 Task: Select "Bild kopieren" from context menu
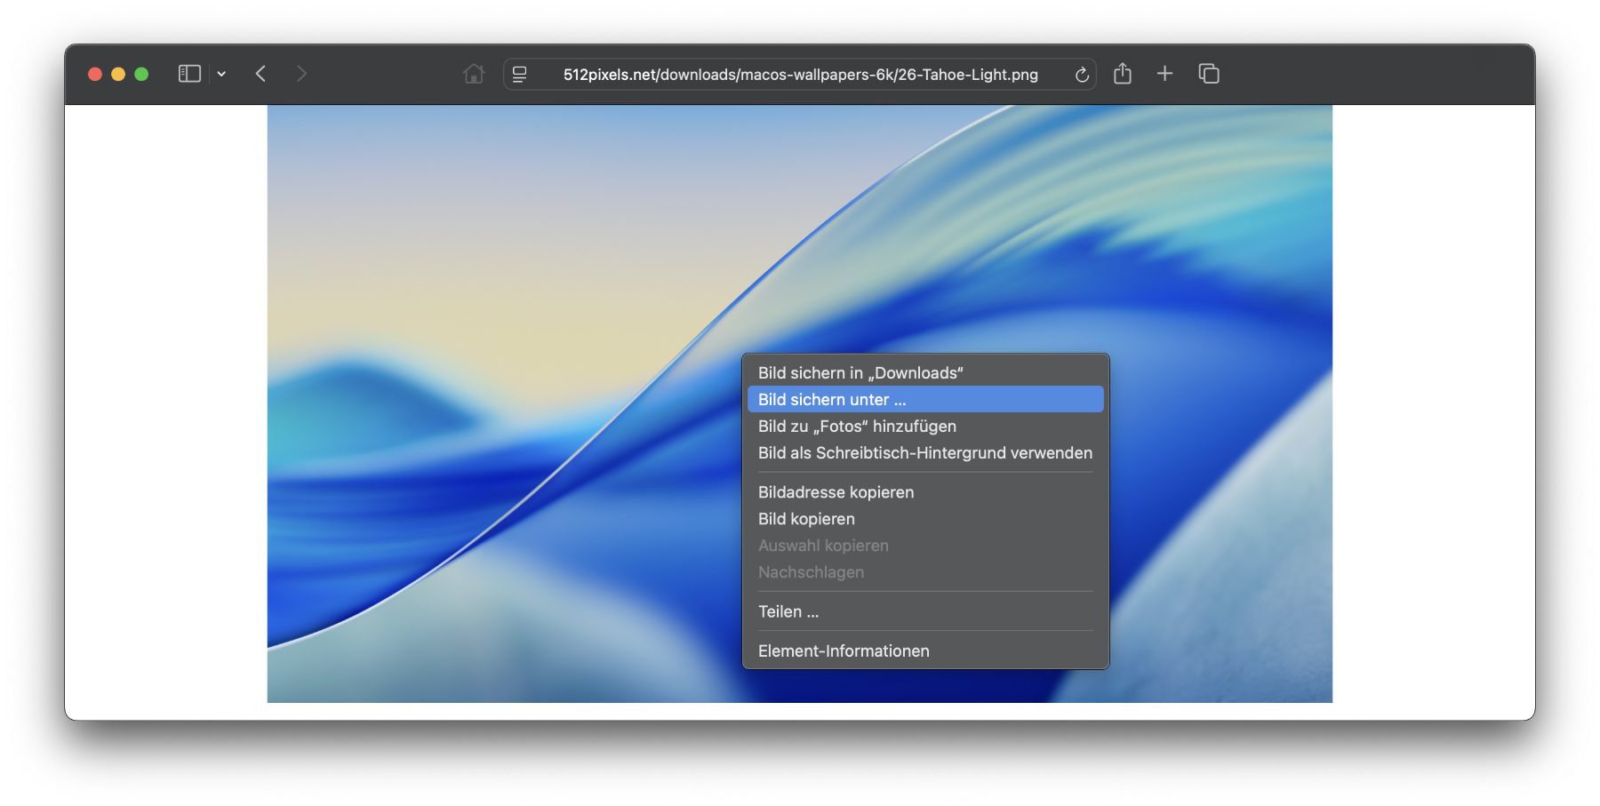(806, 519)
